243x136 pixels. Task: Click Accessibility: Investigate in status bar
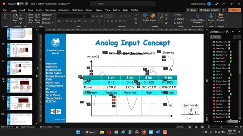point(50,127)
